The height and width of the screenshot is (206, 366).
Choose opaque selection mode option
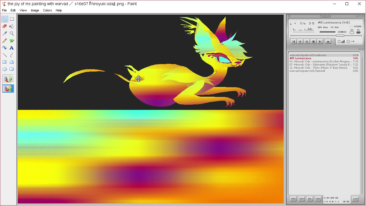tap(8, 79)
